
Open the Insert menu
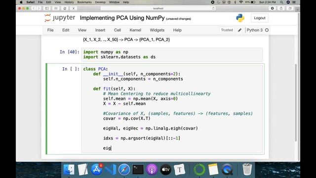click(100, 30)
